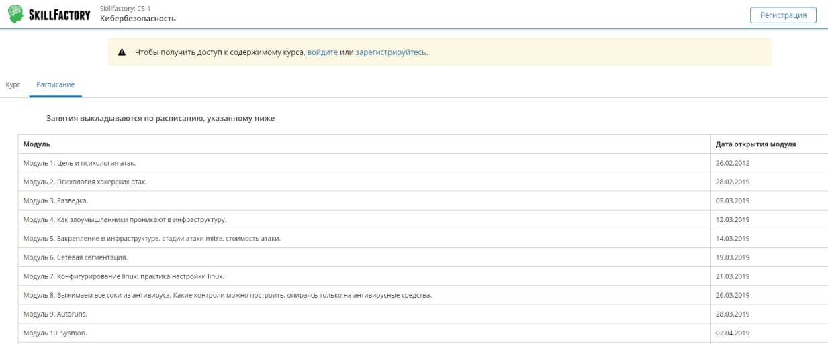Click the date 26.02.2012 cell

click(733, 163)
